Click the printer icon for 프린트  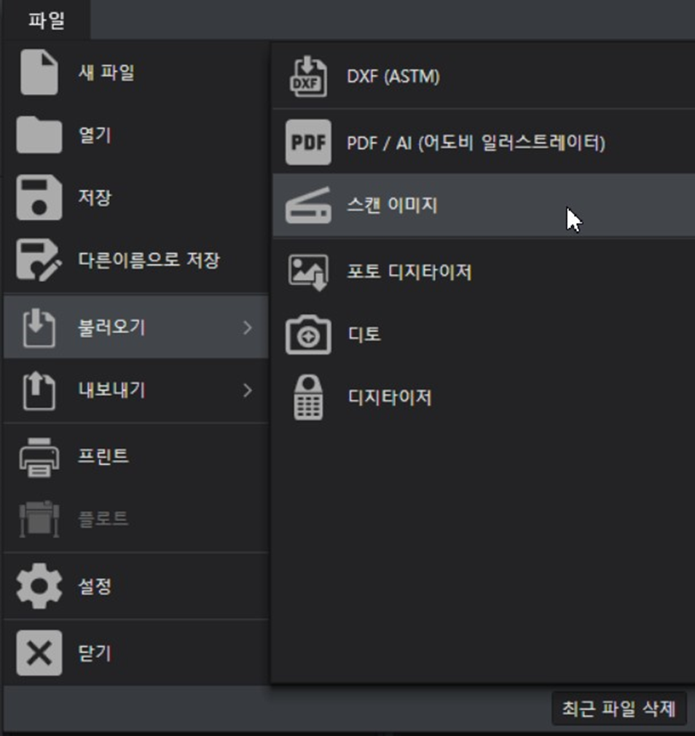pos(39,458)
